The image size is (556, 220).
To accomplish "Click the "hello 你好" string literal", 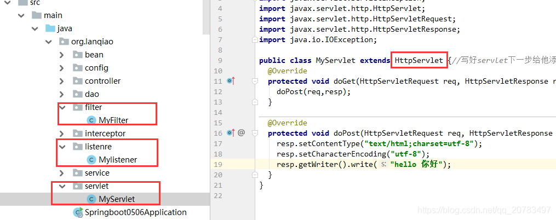I will click(416, 164).
